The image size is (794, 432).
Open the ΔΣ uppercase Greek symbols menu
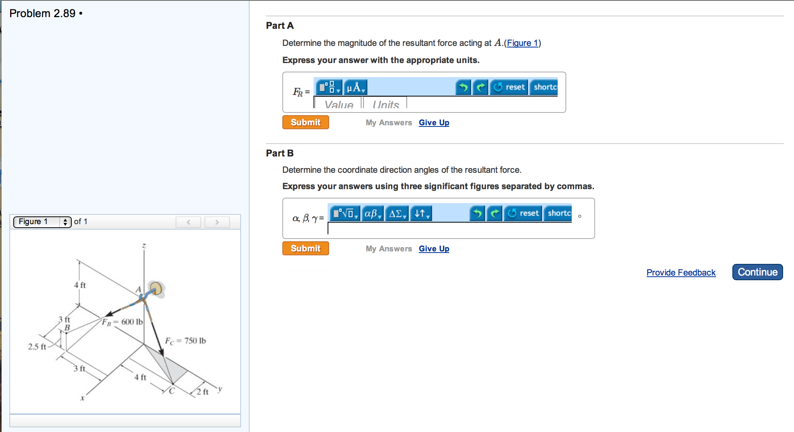click(x=397, y=213)
